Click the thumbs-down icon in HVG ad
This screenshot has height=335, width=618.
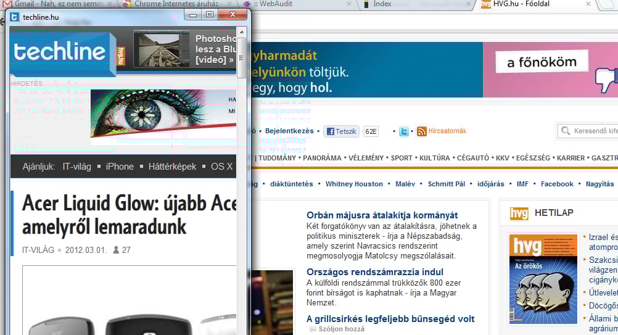click(606, 80)
